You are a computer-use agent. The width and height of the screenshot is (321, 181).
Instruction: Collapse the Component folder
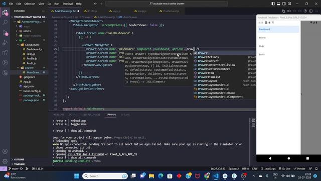point(32,45)
